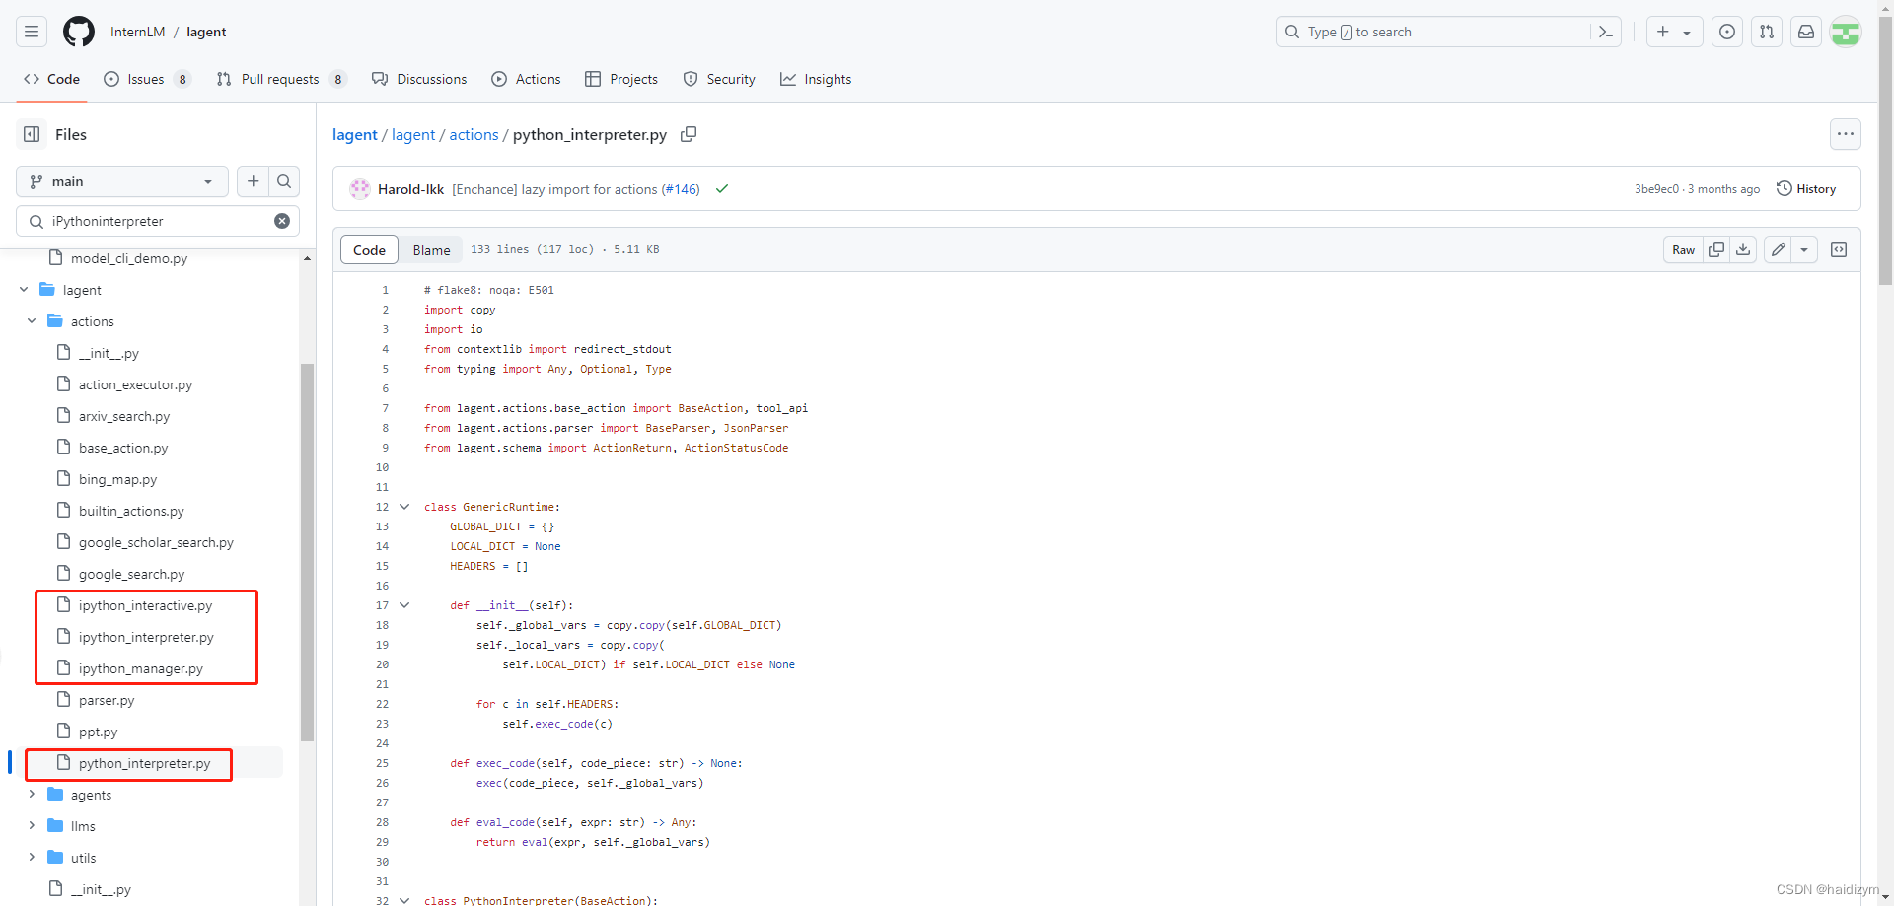Open base_action.py in the tree
This screenshot has width=1894, height=906.
(123, 448)
